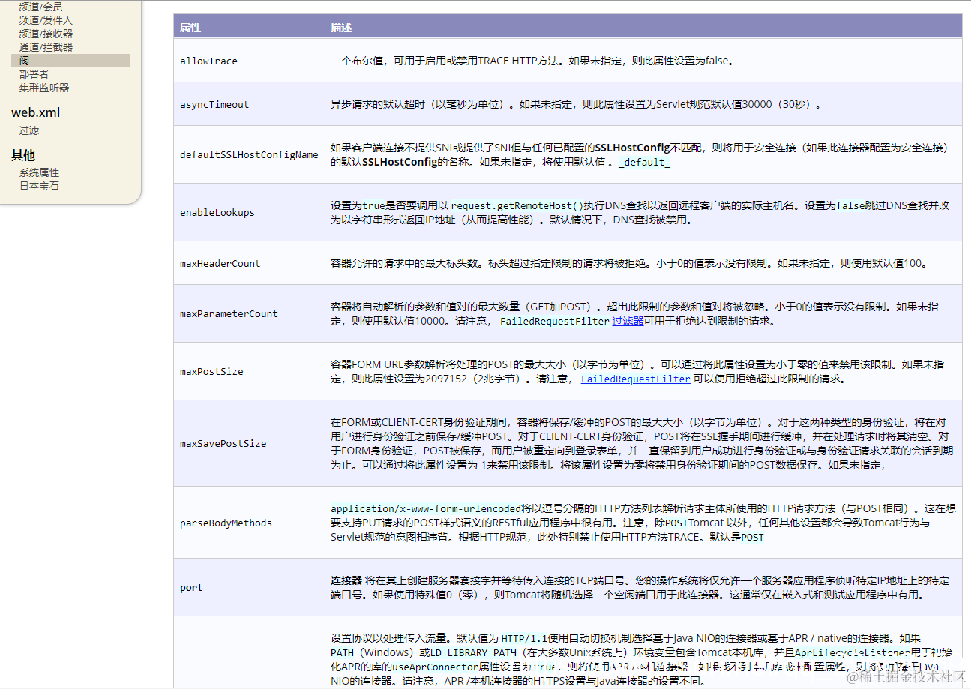Click the 属性 table column header

(190, 26)
